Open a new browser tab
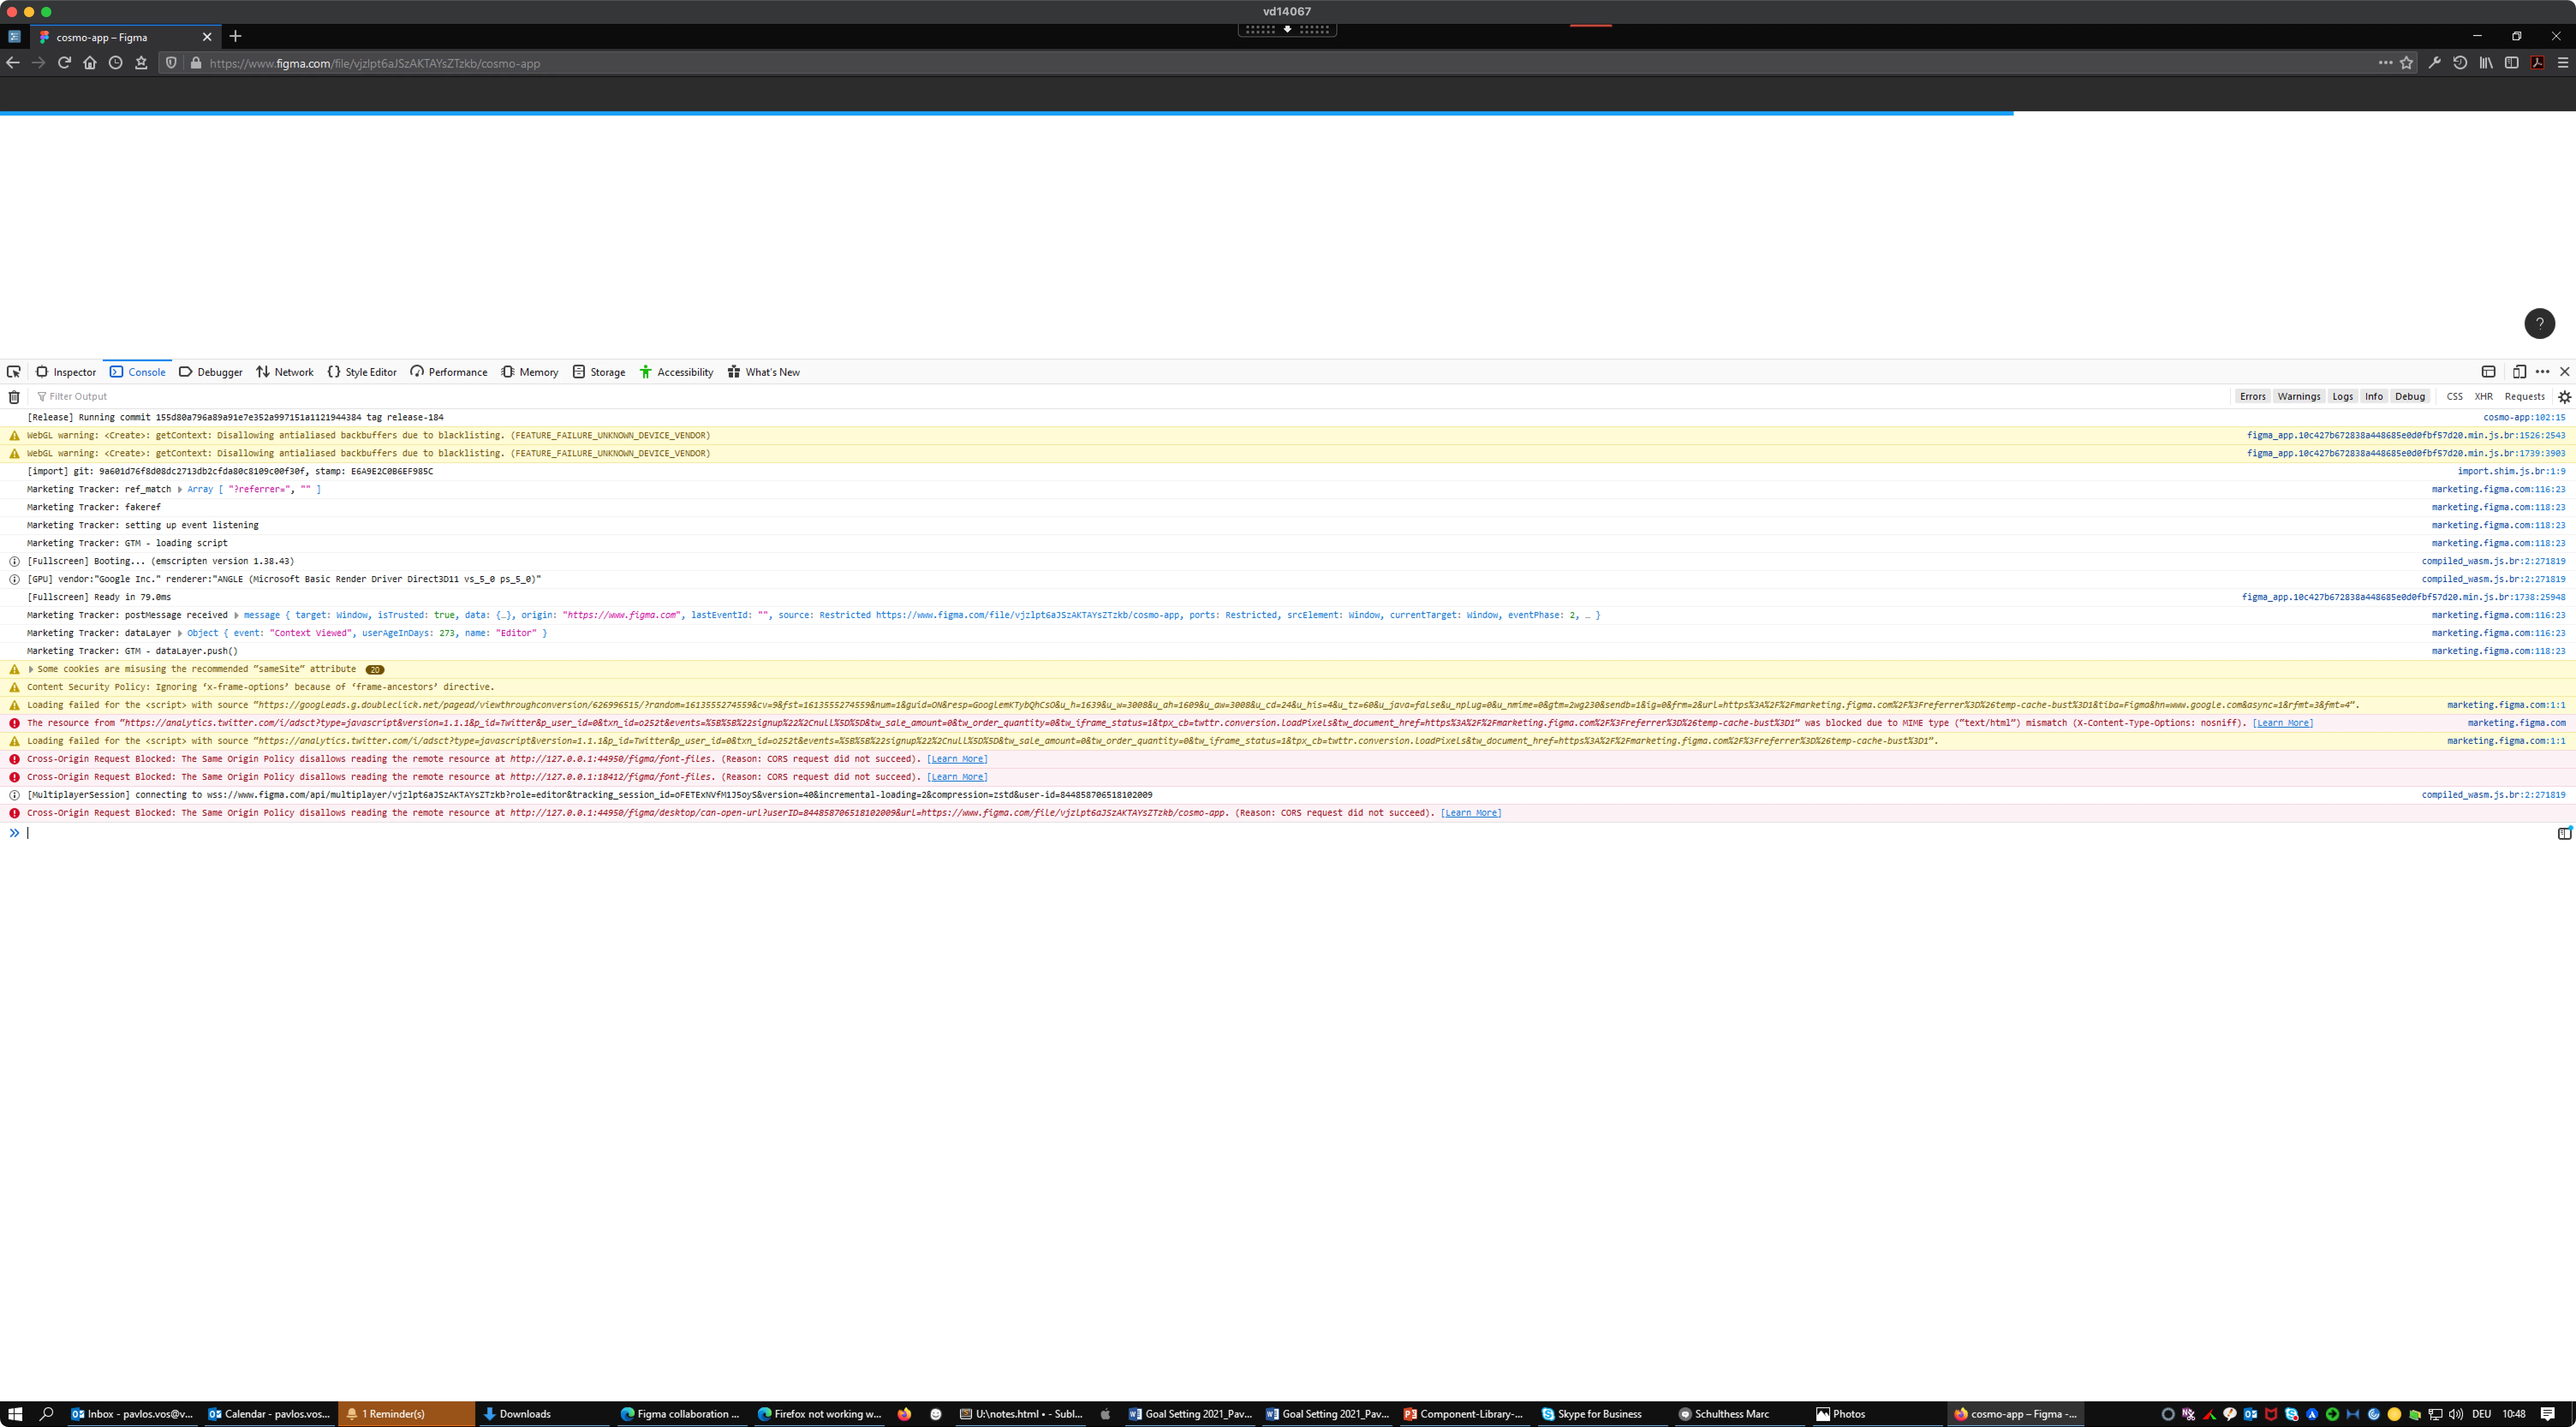Image resolution: width=2576 pixels, height=1427 pixels. pos(236,36)
